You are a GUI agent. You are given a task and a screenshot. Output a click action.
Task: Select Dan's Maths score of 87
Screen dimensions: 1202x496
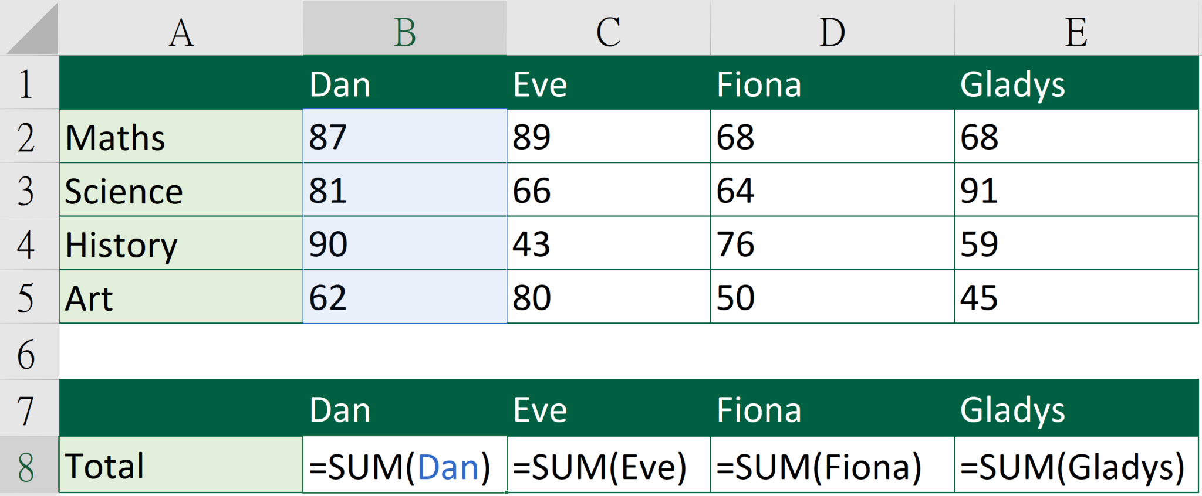point(404,137)
